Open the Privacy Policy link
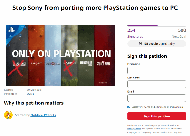This screenshot has height=136, width=190. (x=134, y=129)
